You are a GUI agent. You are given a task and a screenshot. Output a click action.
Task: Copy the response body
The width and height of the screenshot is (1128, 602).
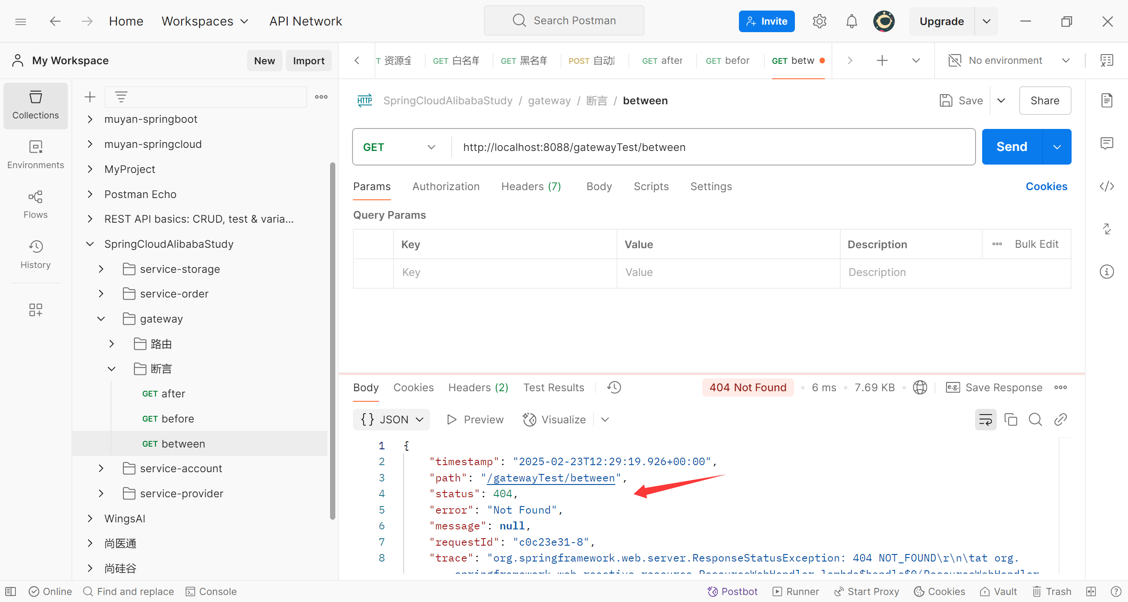[x=1010, y=419]
